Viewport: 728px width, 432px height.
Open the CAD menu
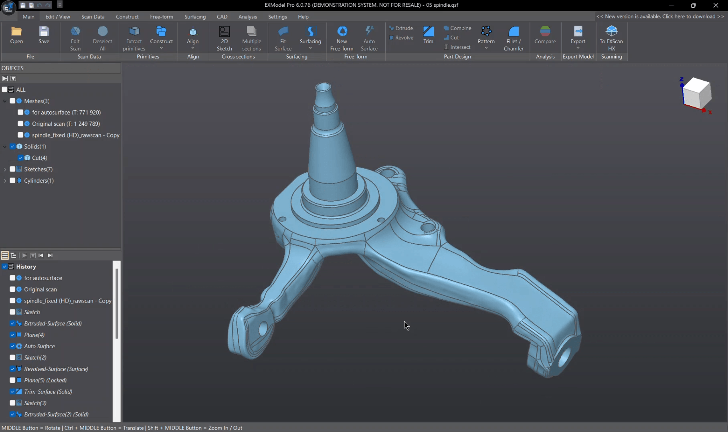[x=222, y=16]
